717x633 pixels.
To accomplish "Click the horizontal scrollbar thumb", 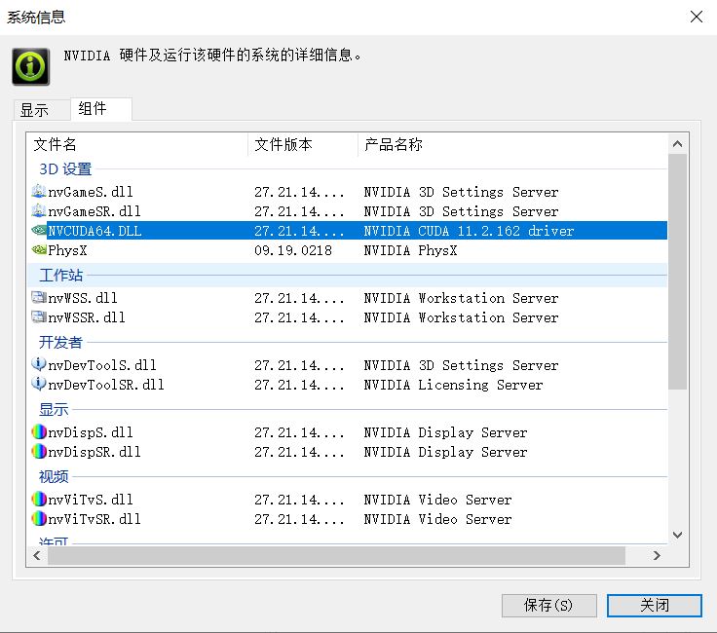I will tap(336, 555).
